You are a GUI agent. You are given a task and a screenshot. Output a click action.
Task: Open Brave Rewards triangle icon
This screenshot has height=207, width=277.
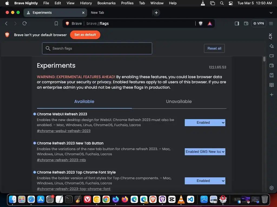tap(210, 23)
